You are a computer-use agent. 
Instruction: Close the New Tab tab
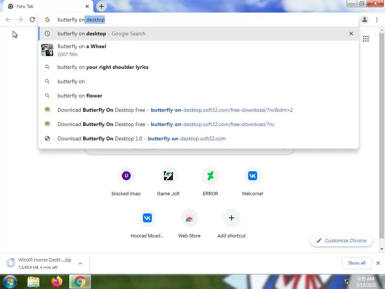point(87,6)
